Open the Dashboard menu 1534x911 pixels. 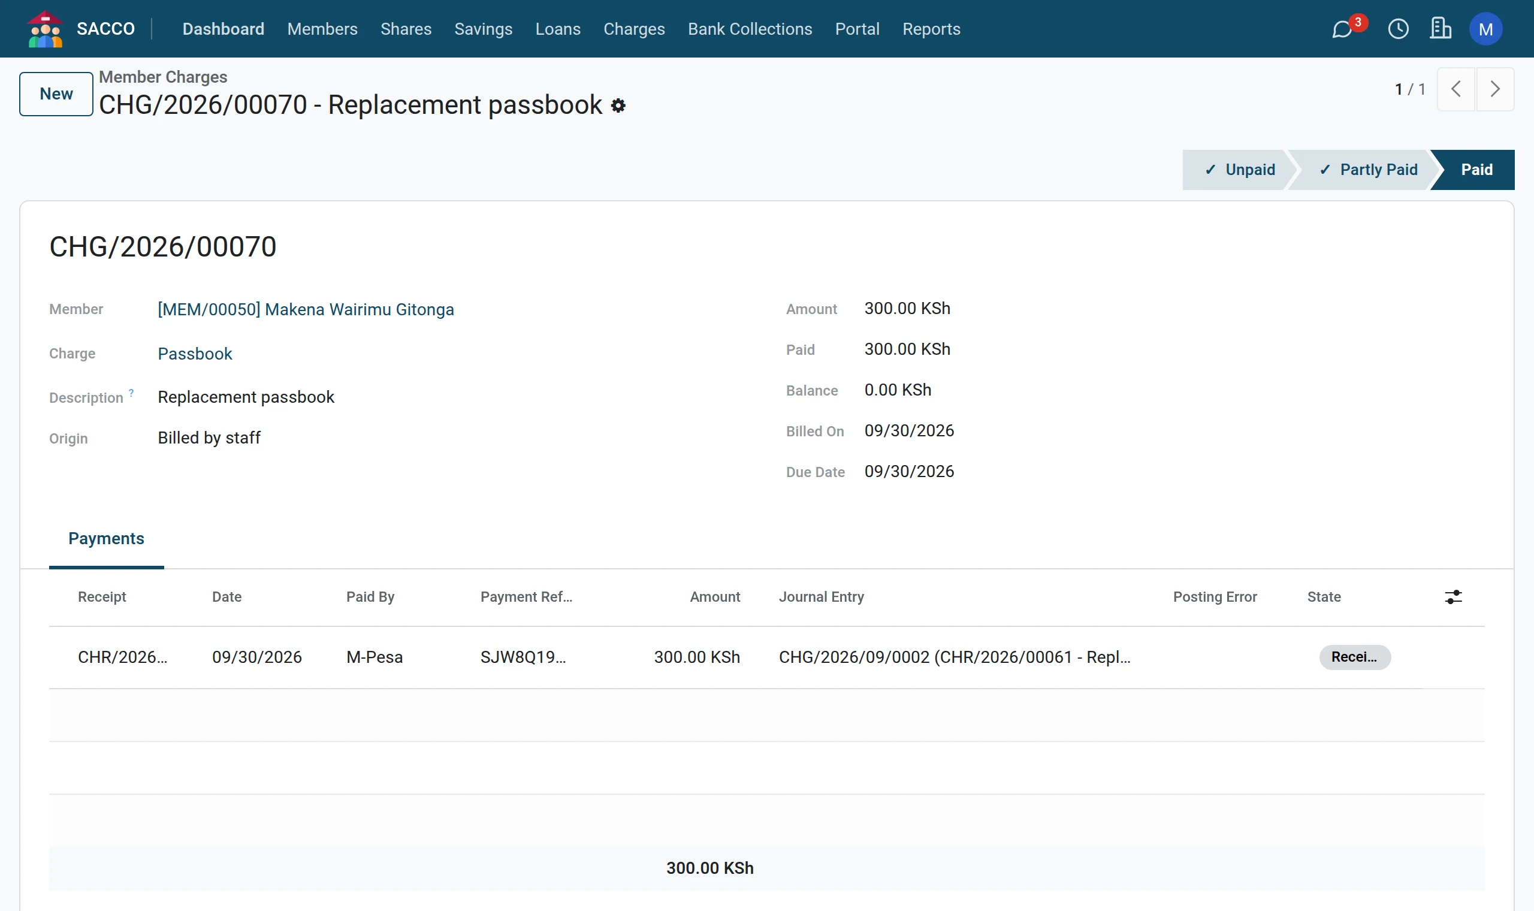224,29
